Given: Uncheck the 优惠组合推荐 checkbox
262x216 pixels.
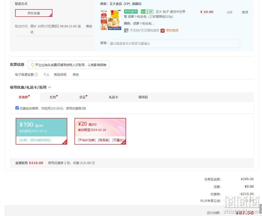Looking at the screenshot, I should click(x=17, y=108).
